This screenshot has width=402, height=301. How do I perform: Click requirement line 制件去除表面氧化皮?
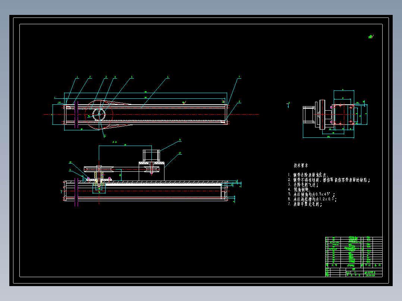pyautogui.click(x=308, y=175)
